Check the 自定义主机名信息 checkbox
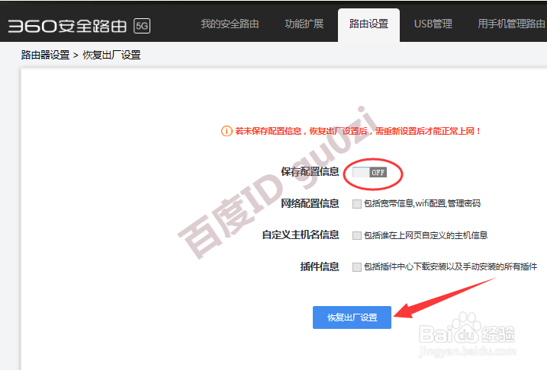This screenshot has height=370, width=547. (356, 236)
